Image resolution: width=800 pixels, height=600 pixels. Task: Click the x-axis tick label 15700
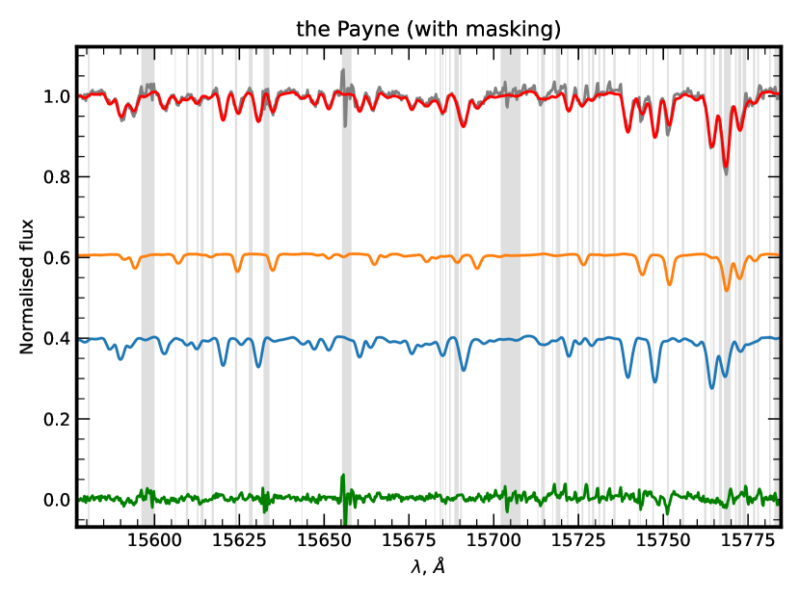(x=493, y=540)
